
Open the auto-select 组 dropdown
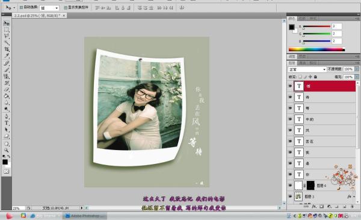49,8
